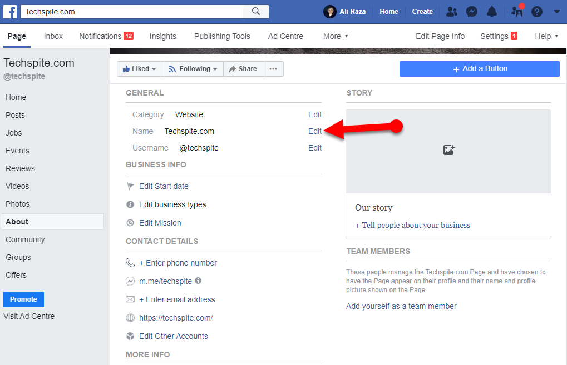Open the Following dropdown
This screenshot has width=567, height=365.
193,68
